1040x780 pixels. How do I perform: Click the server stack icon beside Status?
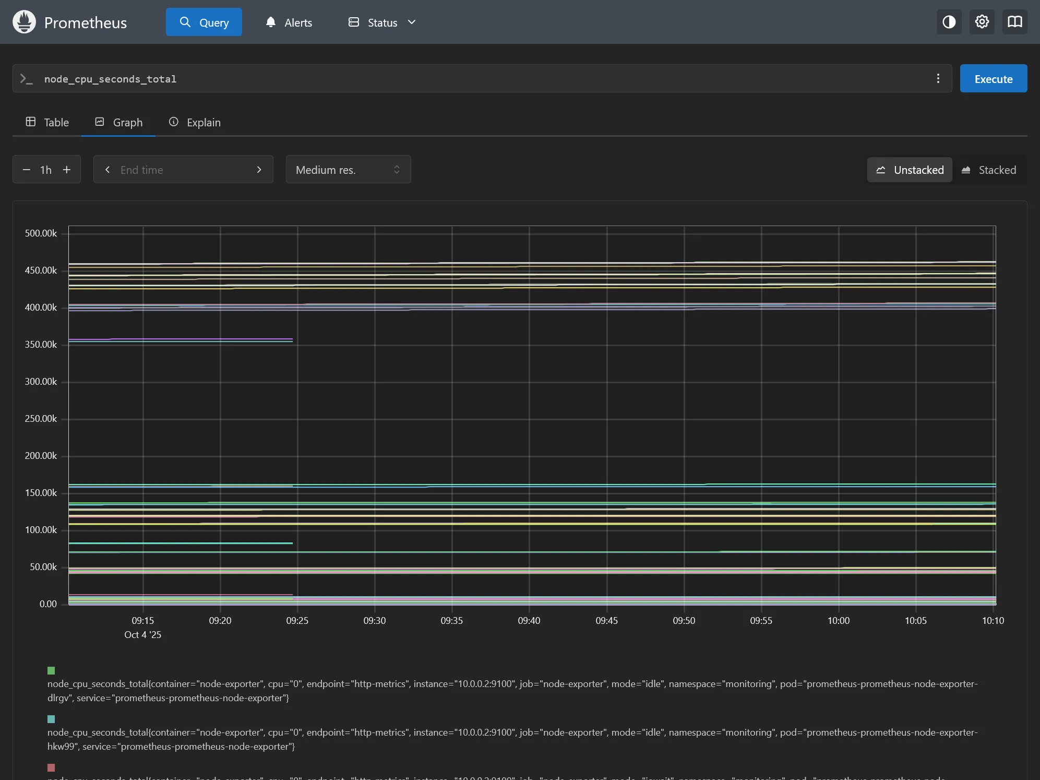coord(354,22)
